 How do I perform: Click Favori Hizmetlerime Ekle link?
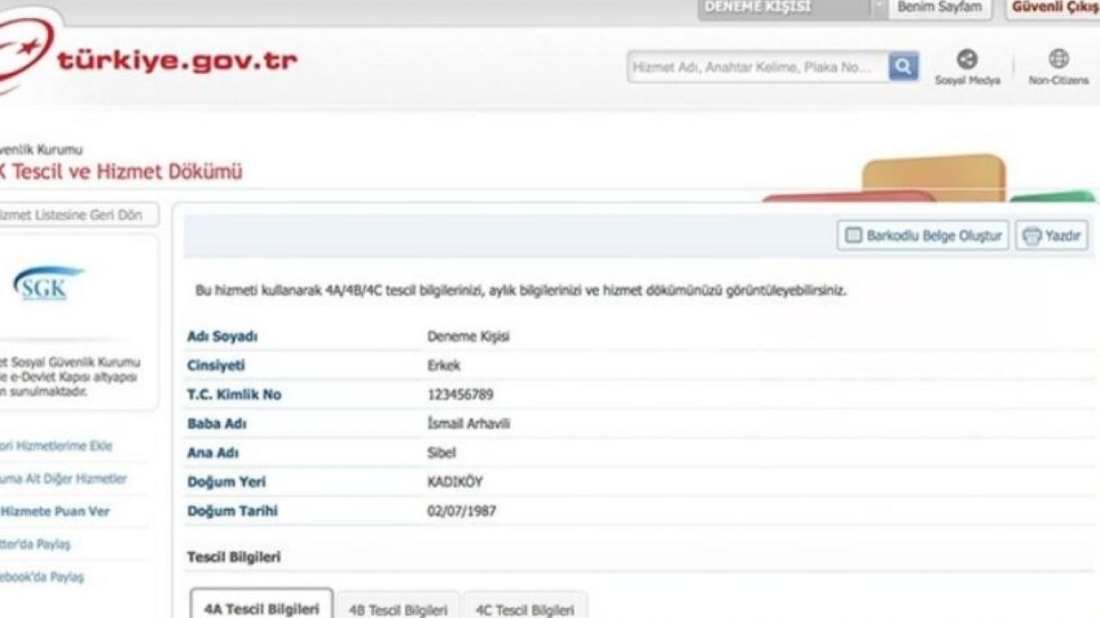click(57, 446)
